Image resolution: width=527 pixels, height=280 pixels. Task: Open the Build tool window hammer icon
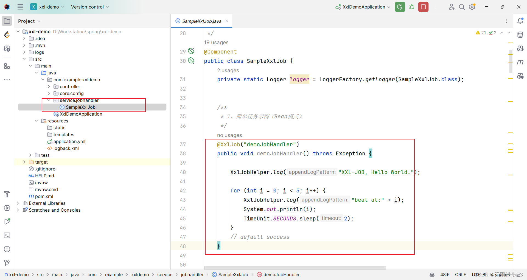point(7,194)
